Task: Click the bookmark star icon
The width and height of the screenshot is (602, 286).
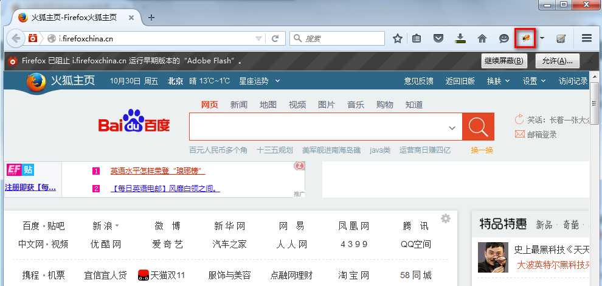Action: coord(398,38)
